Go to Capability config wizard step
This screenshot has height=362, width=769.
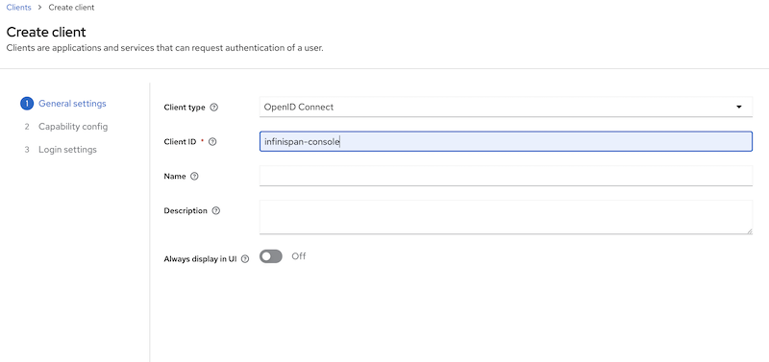[73, 127]
